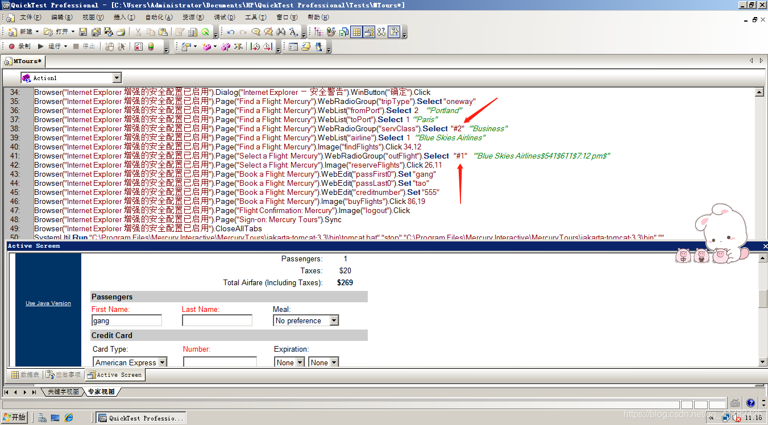Expand the 打开 dropdown arrow
Image resolution: width=768 pixels, height=425 pixels.
click(73, 32)
